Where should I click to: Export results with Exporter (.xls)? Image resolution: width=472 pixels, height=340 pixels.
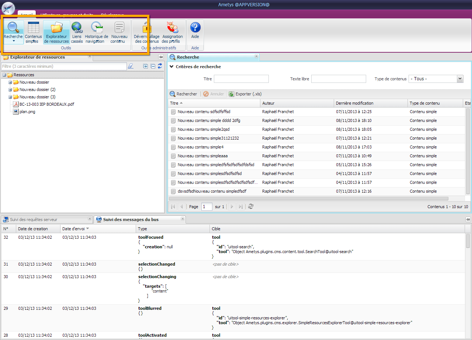point(245,94)
